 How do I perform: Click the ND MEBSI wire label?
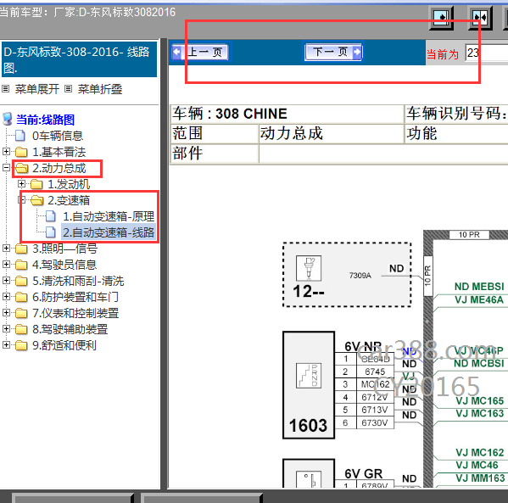(x=479, y=287)
